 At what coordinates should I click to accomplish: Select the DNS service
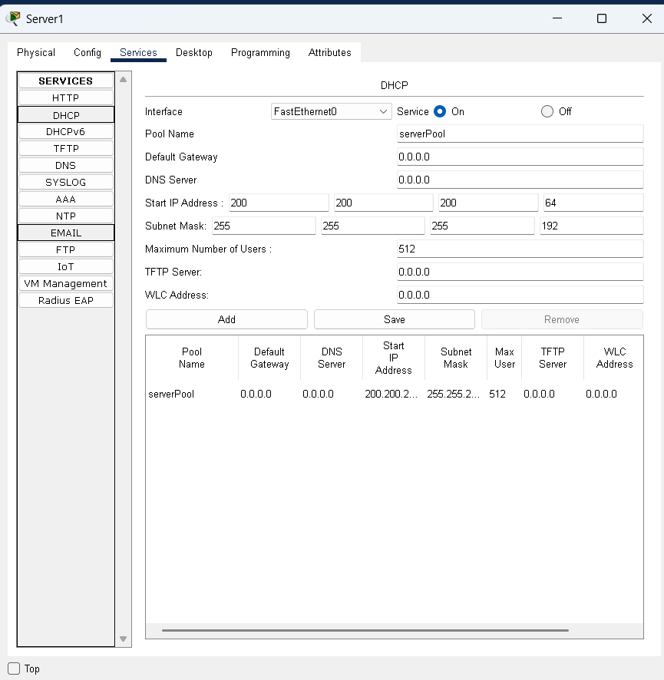click(x=65, y=165)
